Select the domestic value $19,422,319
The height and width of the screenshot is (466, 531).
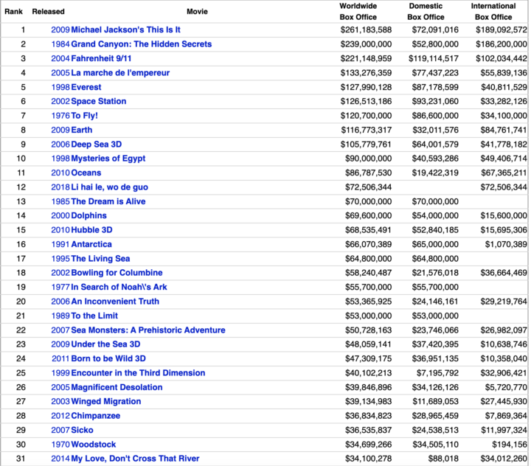435,173
